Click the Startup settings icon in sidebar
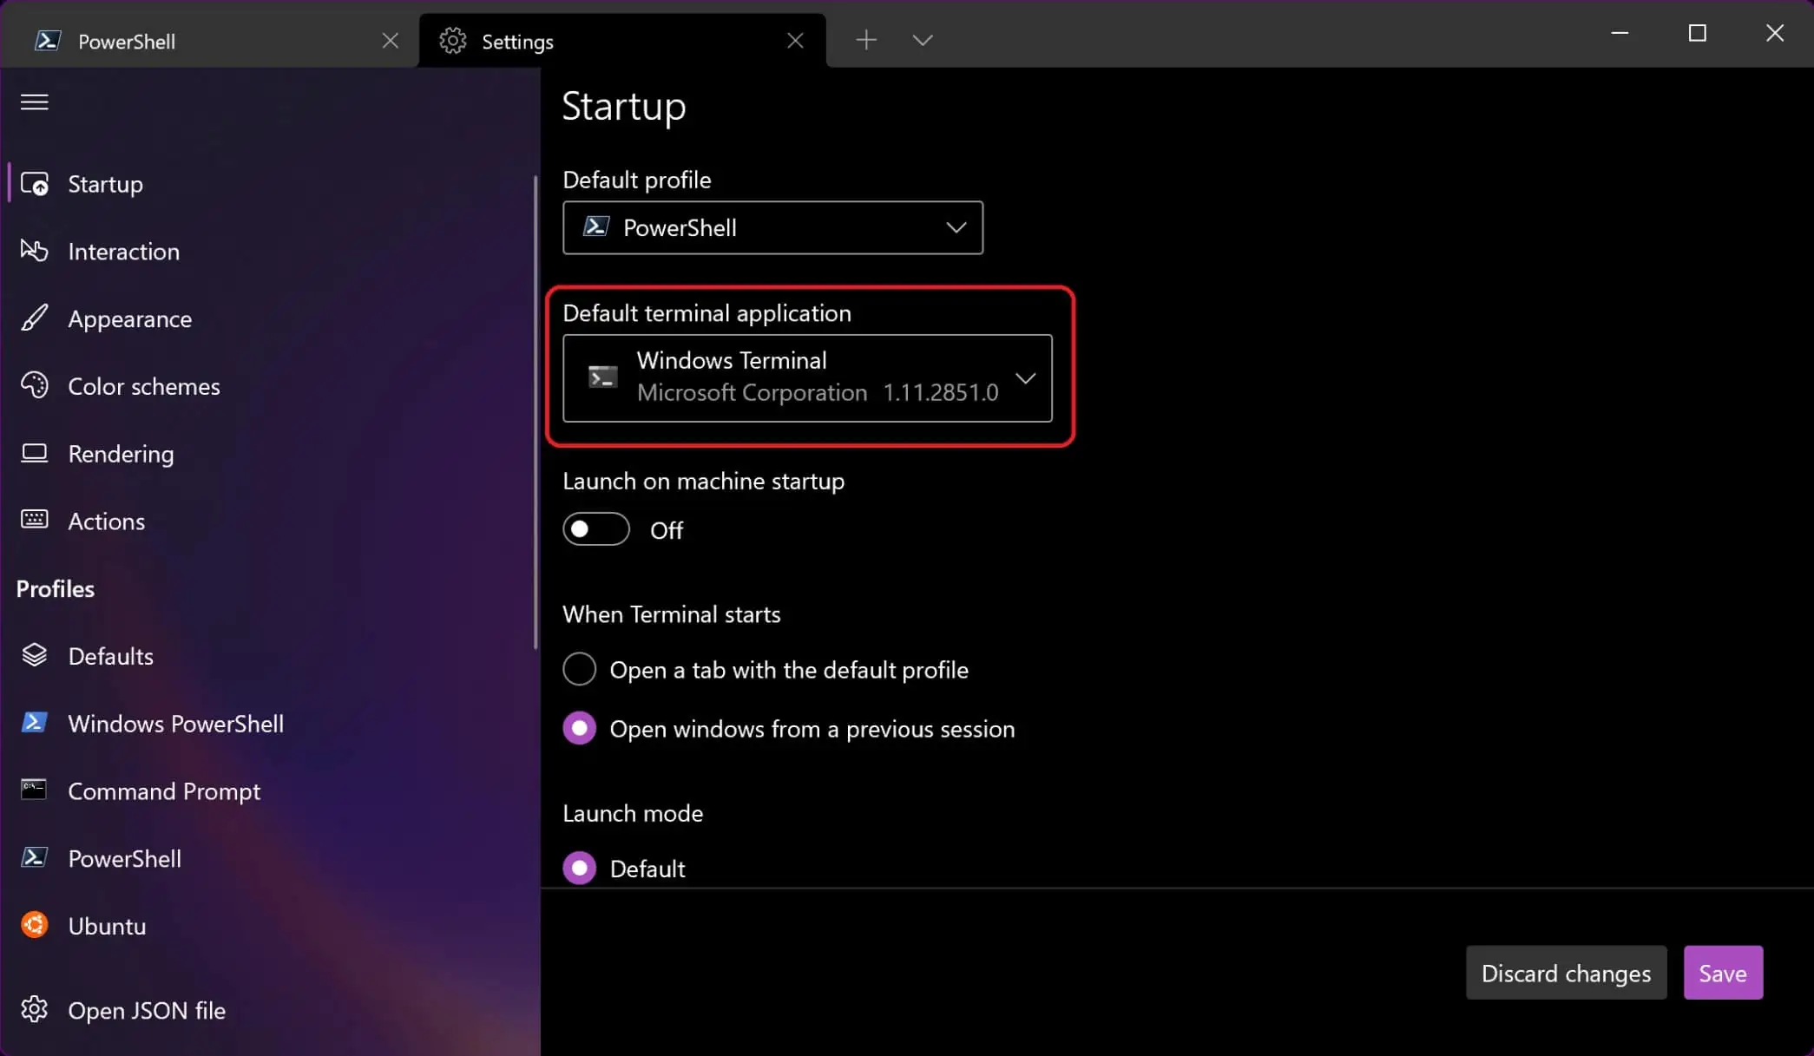 pyautogui.click(x=33, y=184)
